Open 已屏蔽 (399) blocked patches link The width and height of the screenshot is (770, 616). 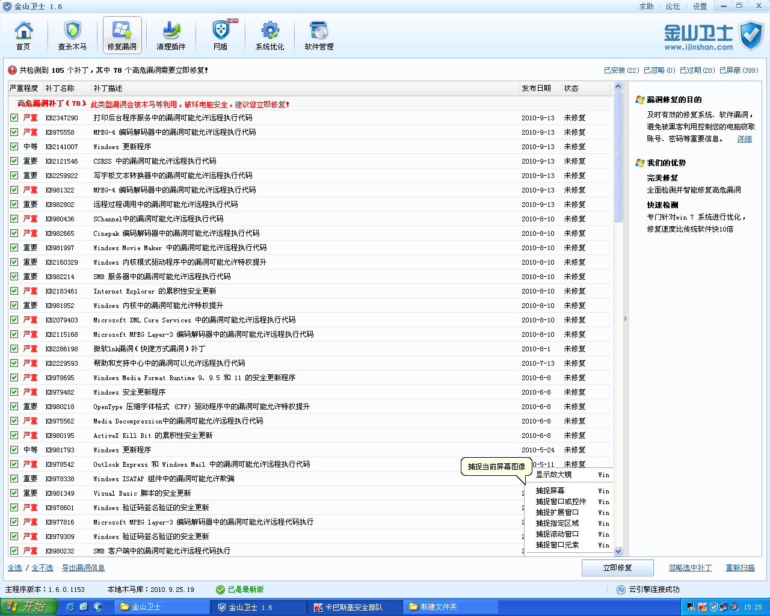point(739,70)
